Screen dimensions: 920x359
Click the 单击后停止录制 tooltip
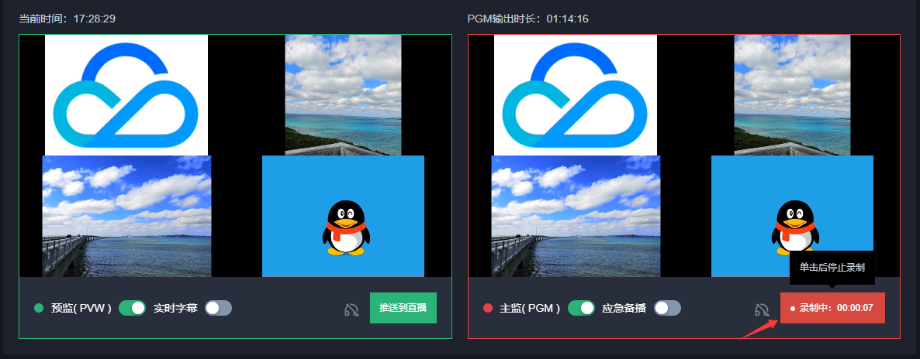point(832,268)
